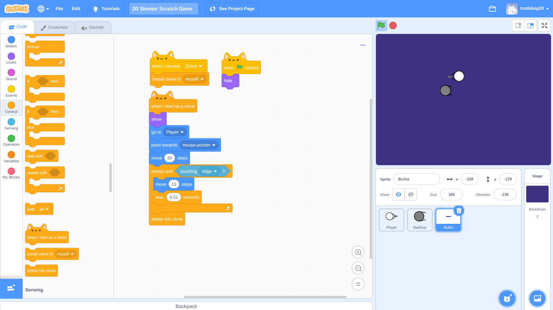Open the language selector globe dropdown
The image size is (553, 310).
pyautogui.click(x=43, y=8)
